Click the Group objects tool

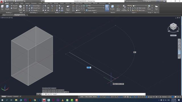coord(149,7)
